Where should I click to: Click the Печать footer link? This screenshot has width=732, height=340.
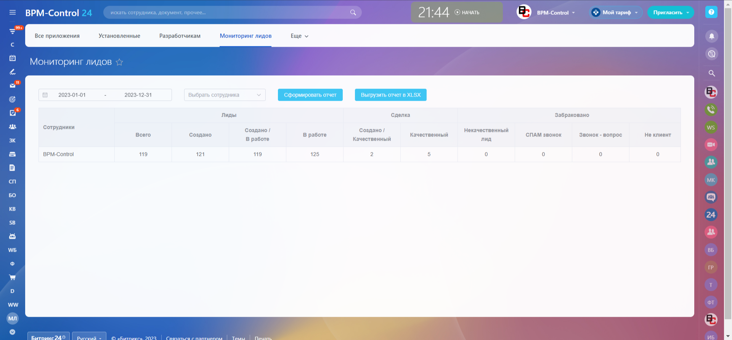263,338
